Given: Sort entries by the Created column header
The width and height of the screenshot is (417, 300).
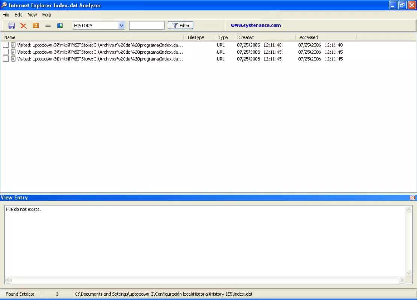Looking at the screenshot, I should [x=264, y=37].
